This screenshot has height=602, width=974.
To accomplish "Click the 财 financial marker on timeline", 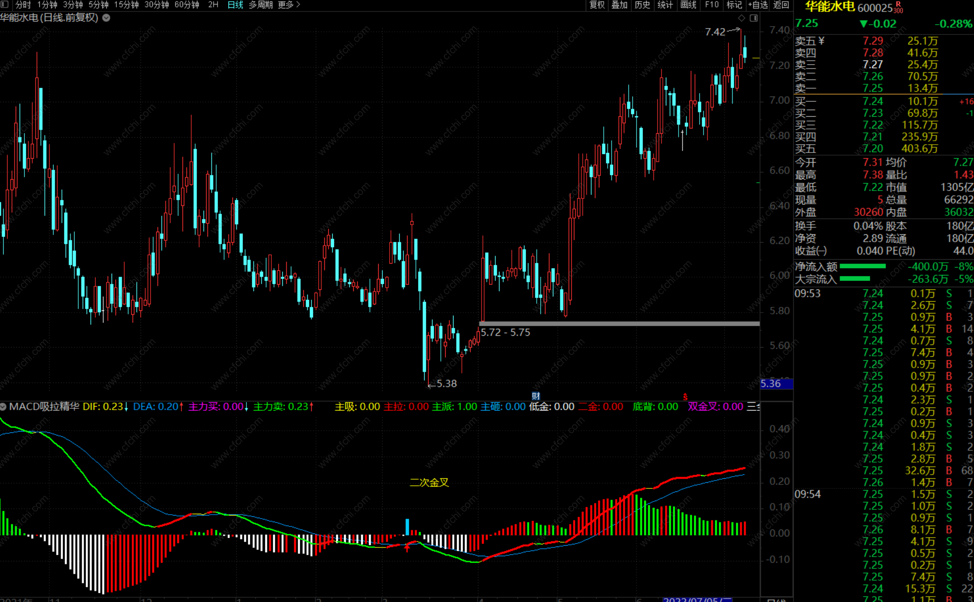I will click(x=536, y=396).
